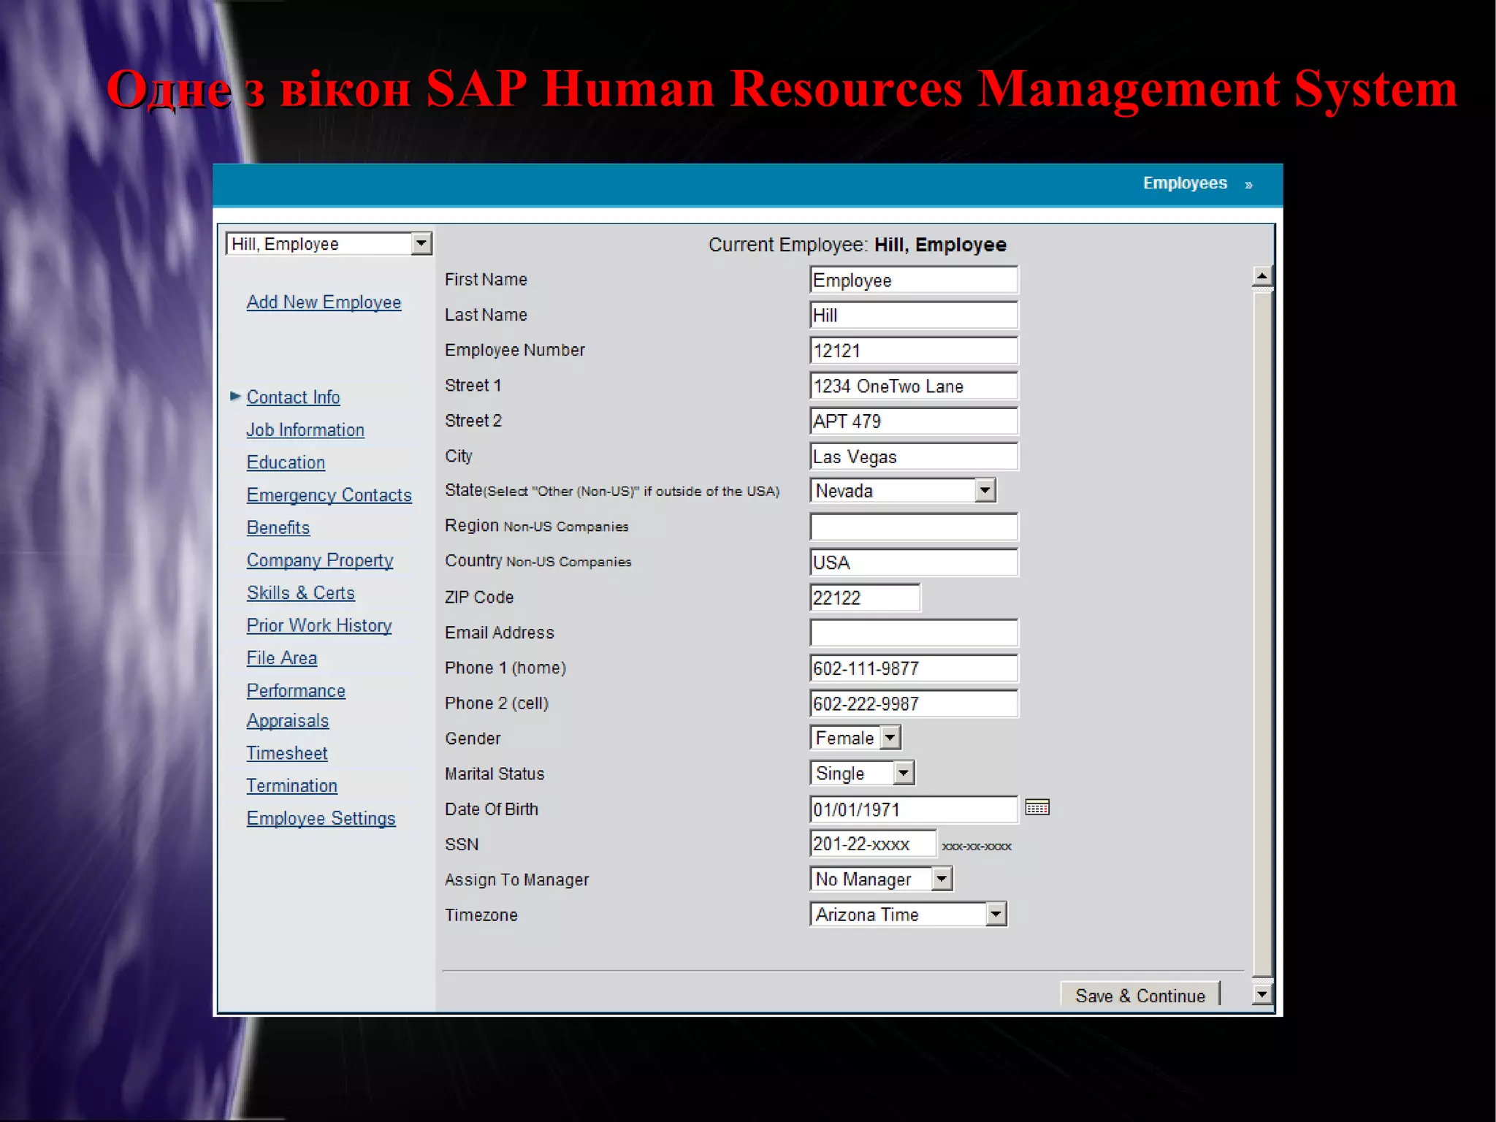The width and height of the screenshot is (1496, 1122).
Task: Open Performance Appraisals link
Action: 295,706
